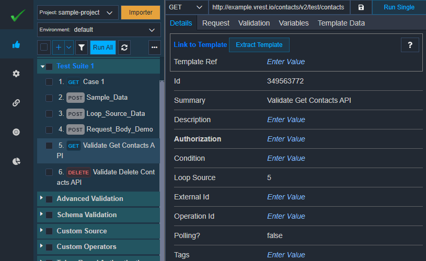Check the Schema Validation suite checkbox
Viewport: 426px width, 261px height.
(x=49, y=215)
